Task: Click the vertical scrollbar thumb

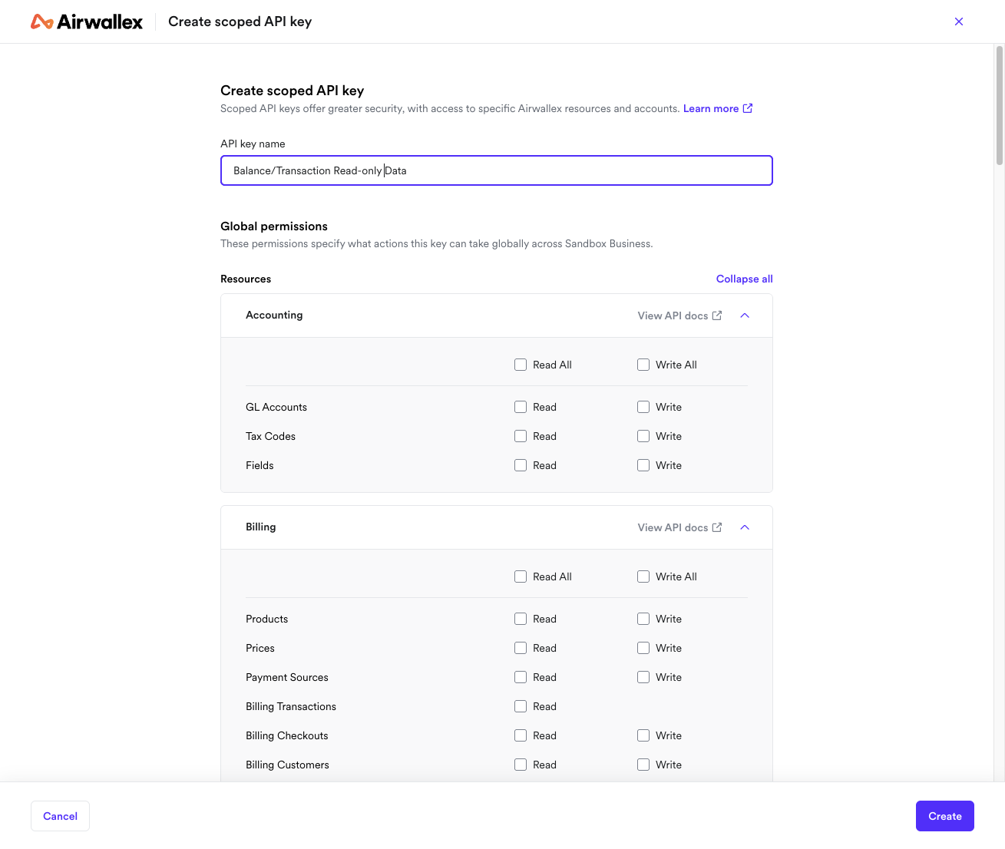Action: [1000, 105]
